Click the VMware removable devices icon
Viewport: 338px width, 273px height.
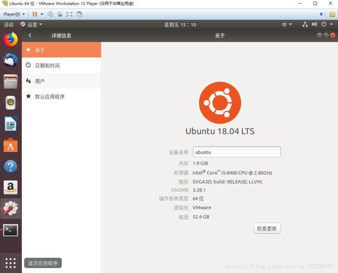tap(60, 14)
